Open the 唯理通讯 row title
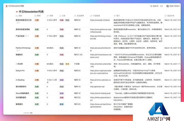Image resolution: width=184 pixels, height=121 pixels. point(19,104)
